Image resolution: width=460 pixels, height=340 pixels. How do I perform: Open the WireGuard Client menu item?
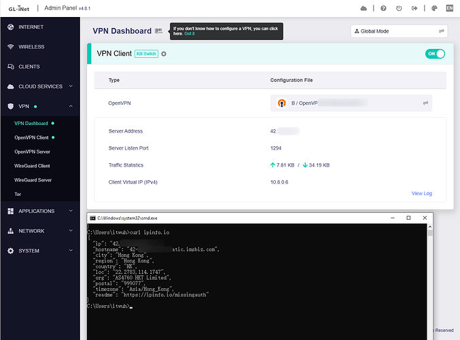click(32, 166)
